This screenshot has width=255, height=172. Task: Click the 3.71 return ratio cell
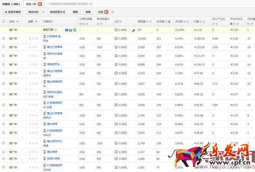(x=215, y=84)
